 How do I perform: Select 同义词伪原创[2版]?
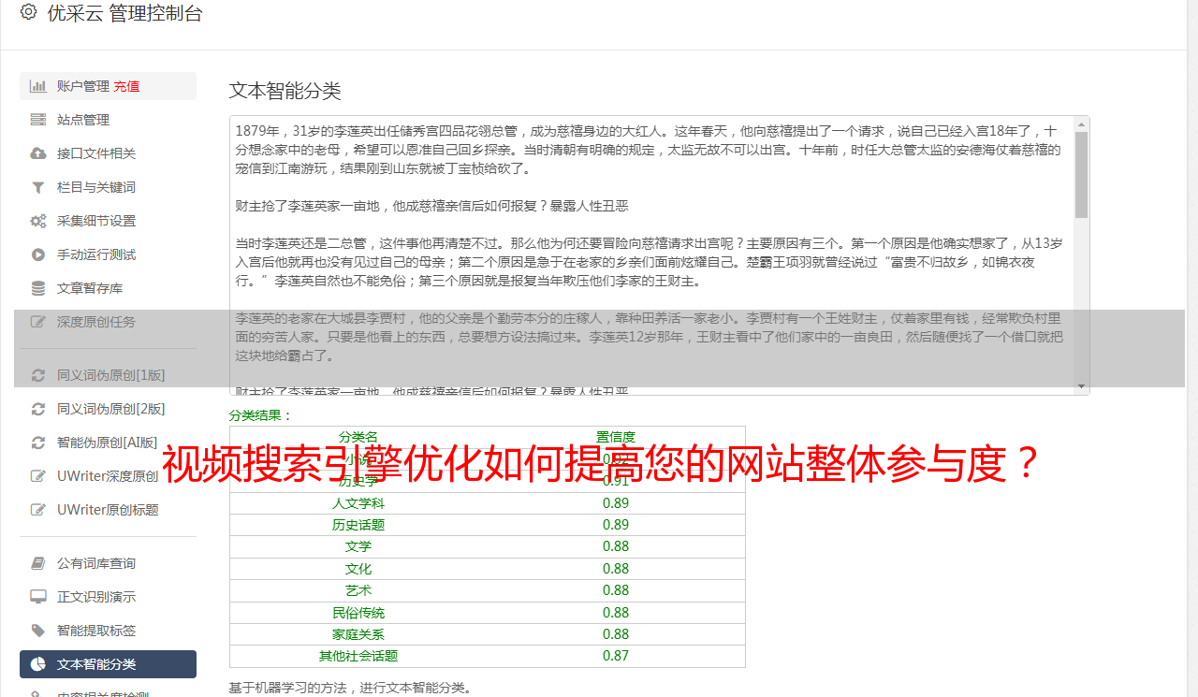(x=108, y=409)
